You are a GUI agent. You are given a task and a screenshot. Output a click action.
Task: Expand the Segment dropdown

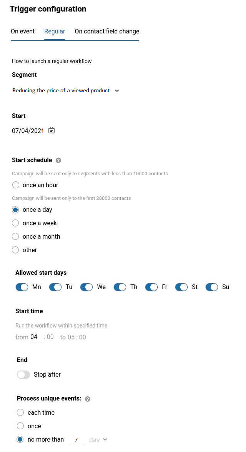[x=117, y=91]
